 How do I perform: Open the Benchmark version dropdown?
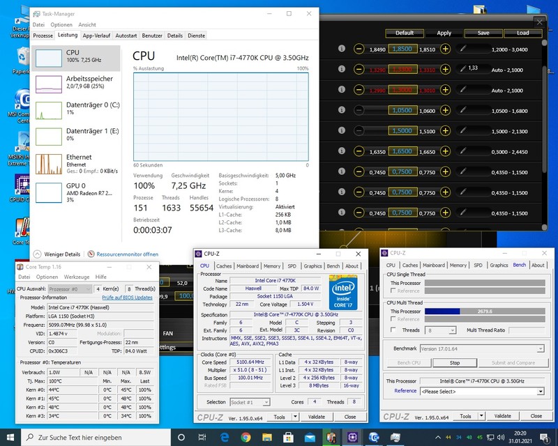(482, 348)
